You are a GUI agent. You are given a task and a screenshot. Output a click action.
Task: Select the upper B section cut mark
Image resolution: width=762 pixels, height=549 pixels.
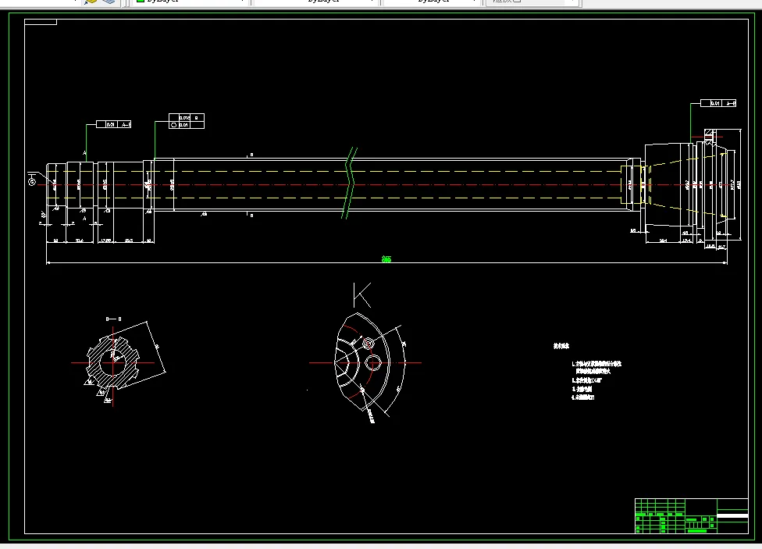[x=251, y=155]
